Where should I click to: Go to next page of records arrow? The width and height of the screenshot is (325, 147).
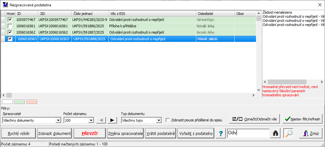[x=112, y=120]
